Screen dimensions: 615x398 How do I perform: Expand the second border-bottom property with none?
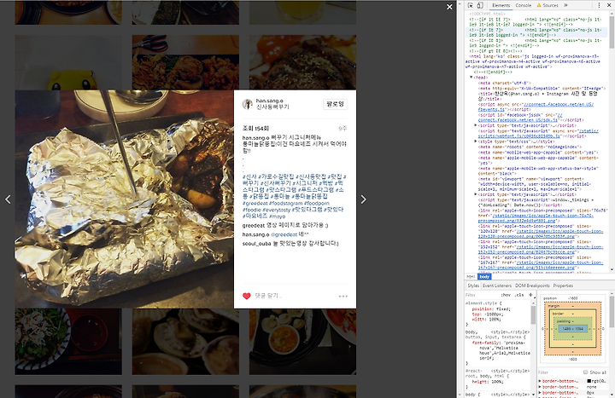point(540,387)
